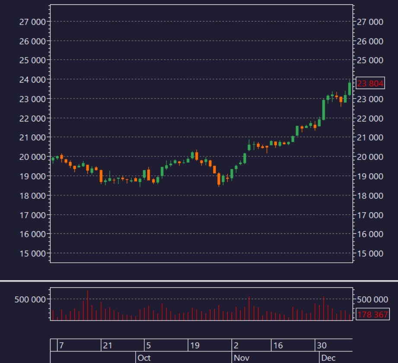398x363 pixels.
Task: Select the 21 000 label on left price axis
Action: coord(32,137)
